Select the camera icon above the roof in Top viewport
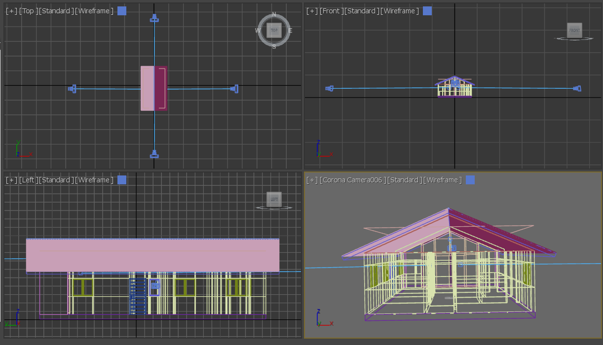The height and width of the screenshot is (345, 603). [x=154, y=18]
